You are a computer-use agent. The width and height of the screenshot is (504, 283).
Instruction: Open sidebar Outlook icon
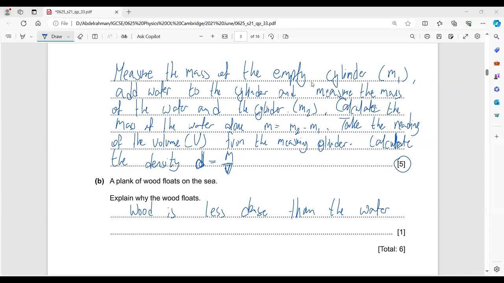[x=497, y=102]
